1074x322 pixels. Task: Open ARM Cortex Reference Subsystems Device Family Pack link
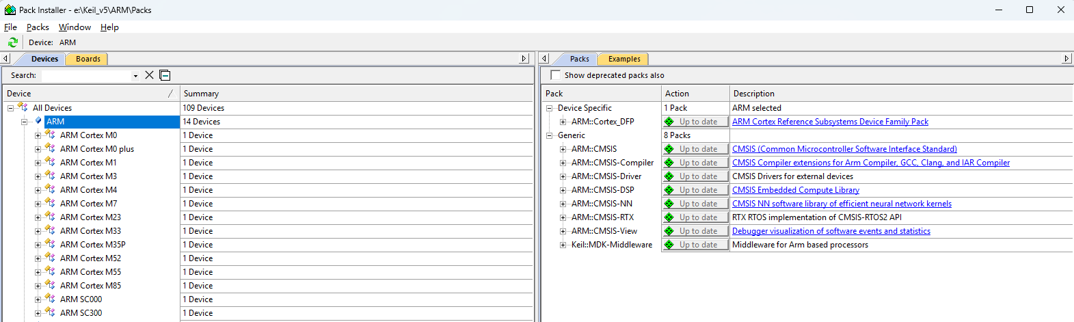[830, 122]
